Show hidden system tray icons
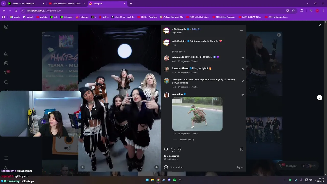 (x=285, y=180)
